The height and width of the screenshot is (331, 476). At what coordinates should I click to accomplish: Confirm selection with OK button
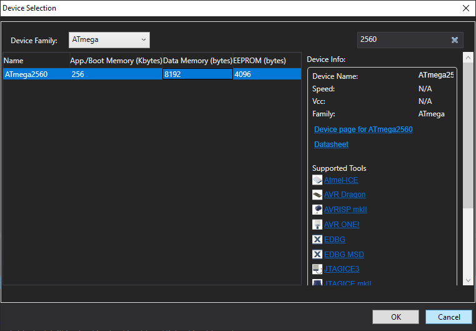tap(395, 317)
